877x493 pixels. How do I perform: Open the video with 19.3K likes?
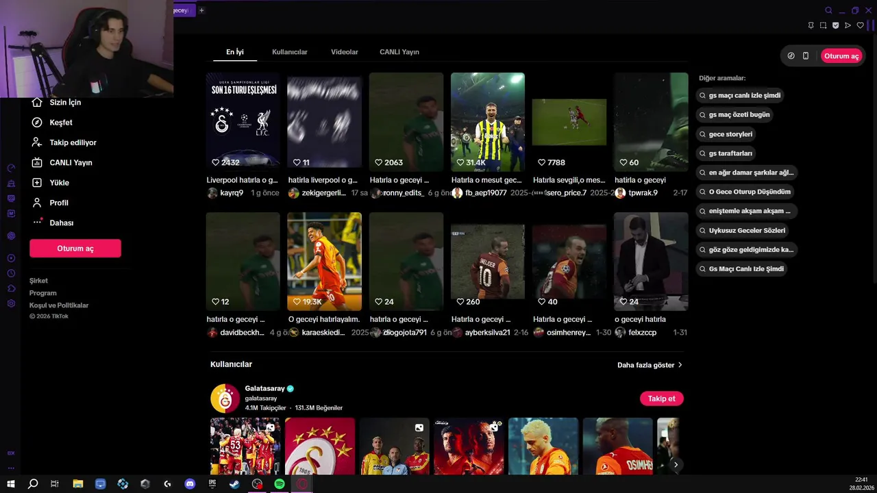click(x=325, y=262)
